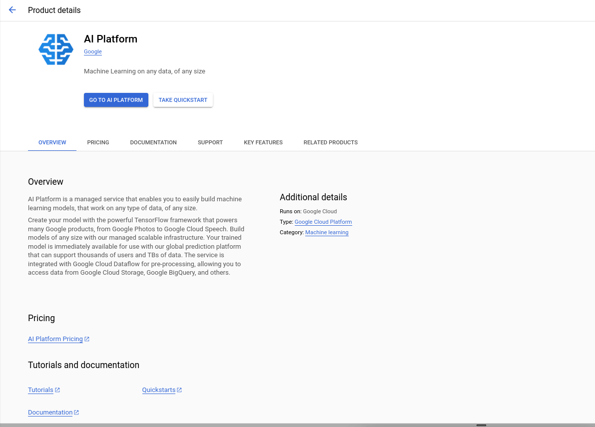Open the Machine learning category link
The height and width of the screenshot is (427, 595).
[x=327, y=232]
